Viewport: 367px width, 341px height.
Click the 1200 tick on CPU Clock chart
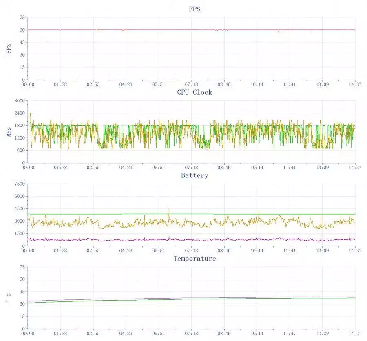(x=20, y=138)
